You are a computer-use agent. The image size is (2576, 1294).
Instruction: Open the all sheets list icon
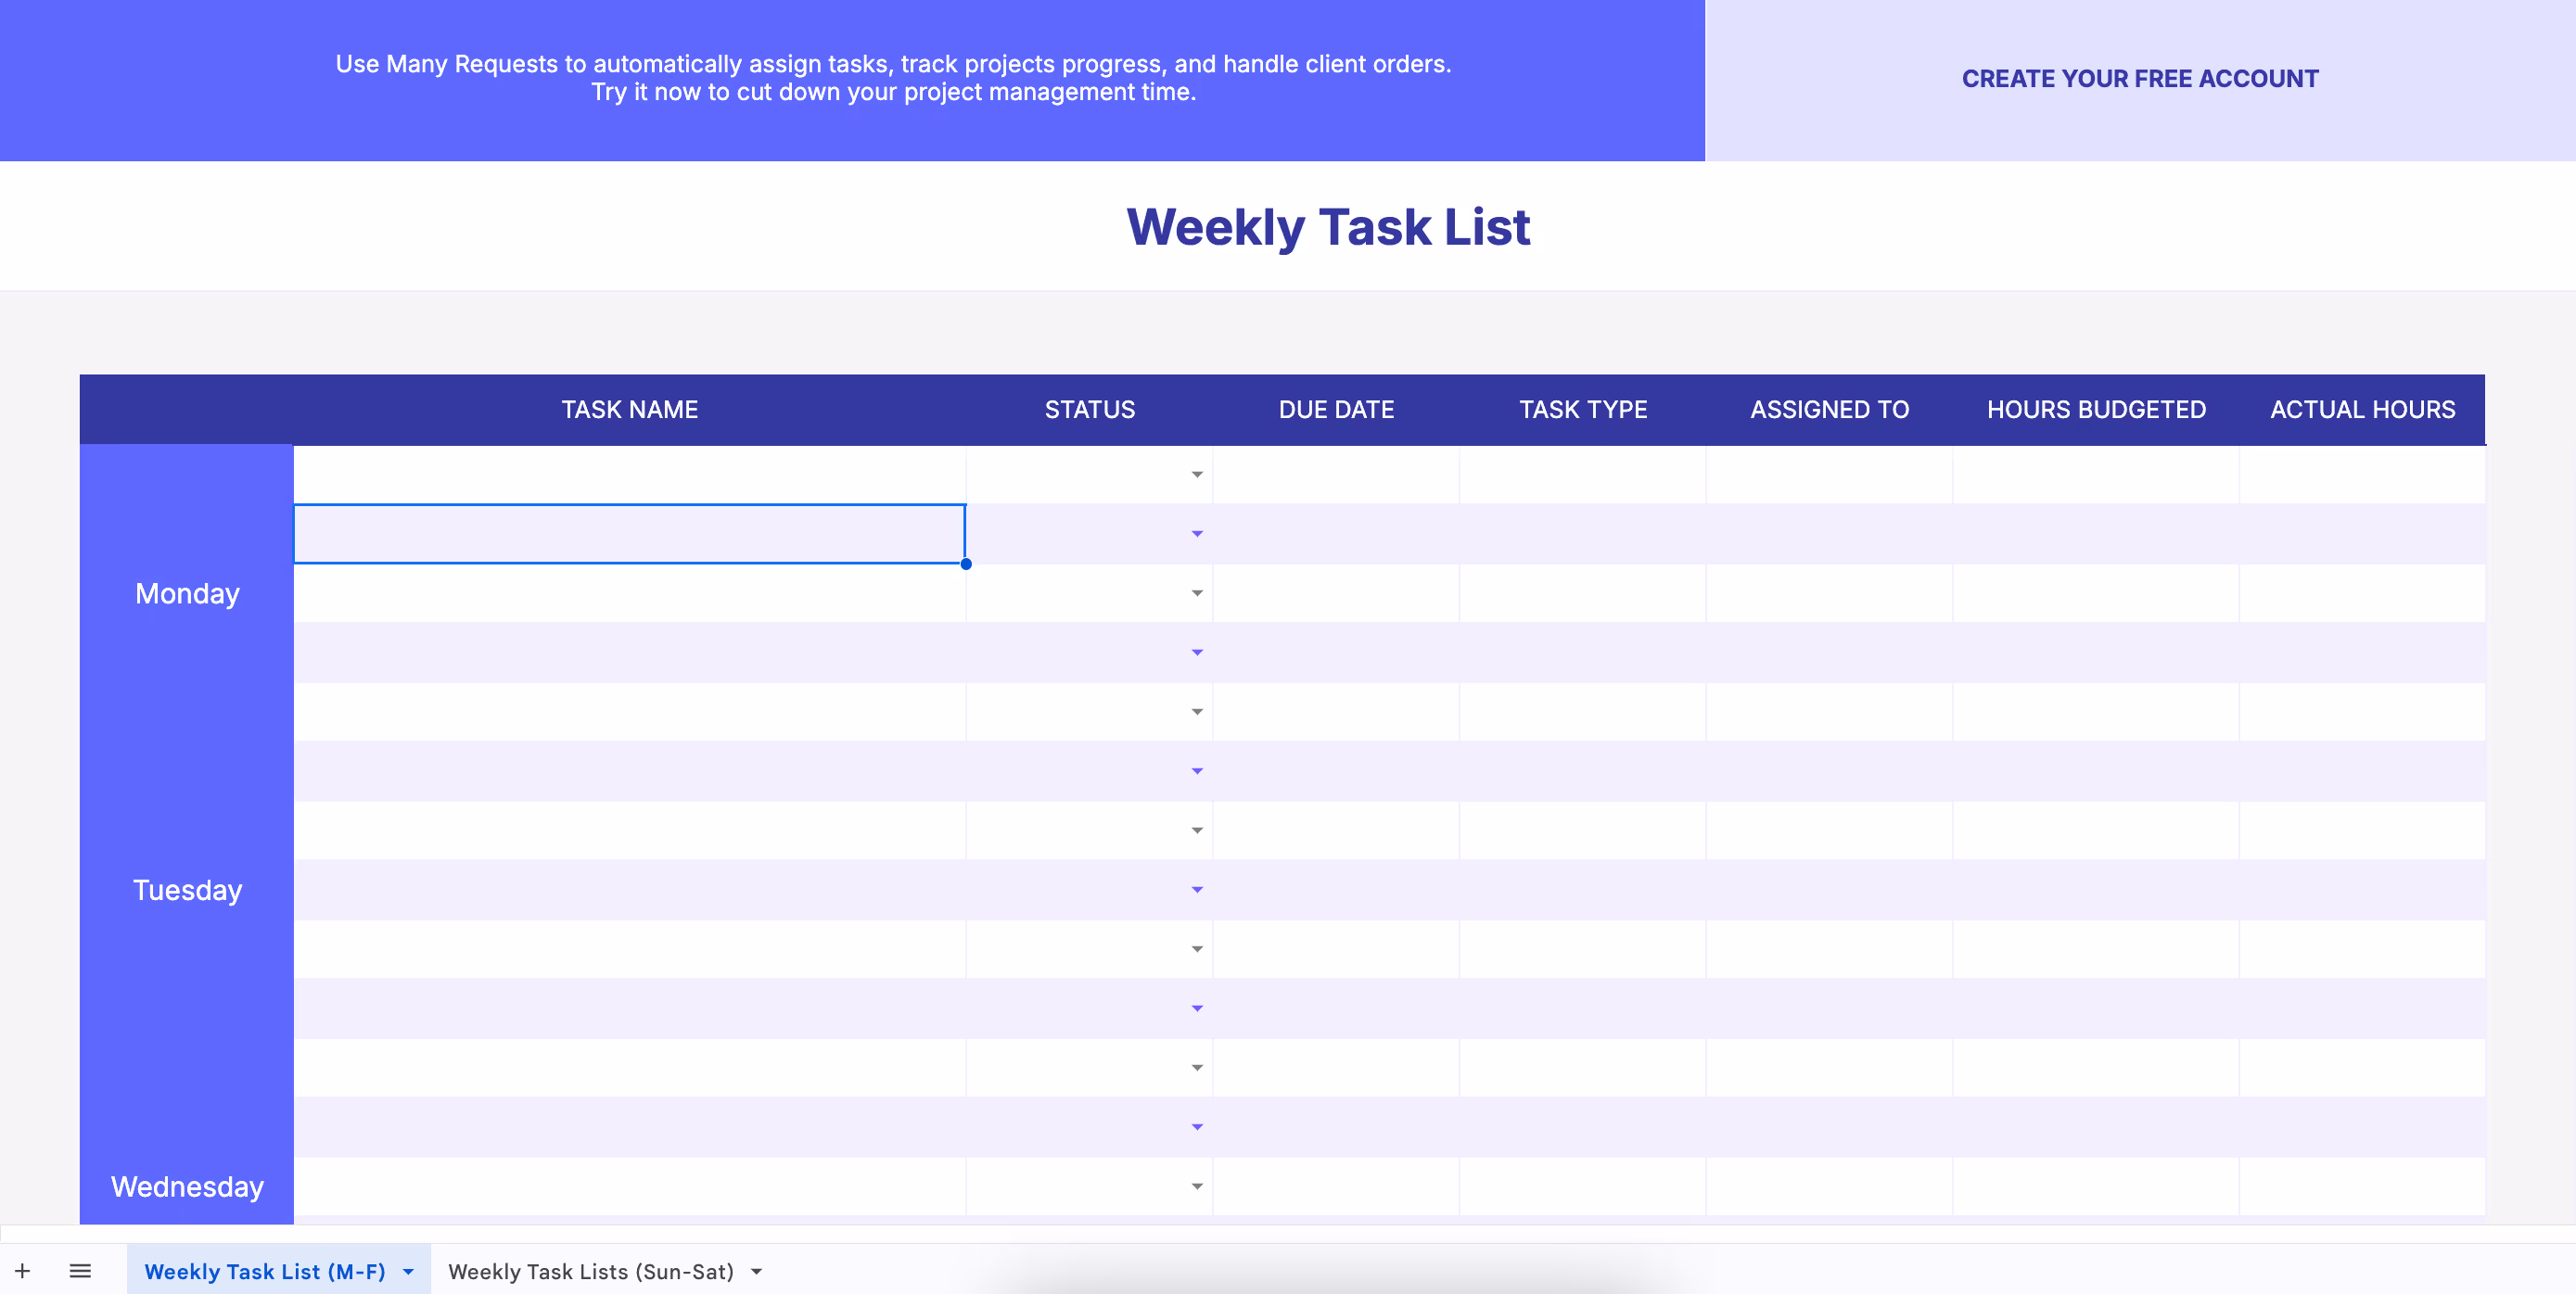80,1271
